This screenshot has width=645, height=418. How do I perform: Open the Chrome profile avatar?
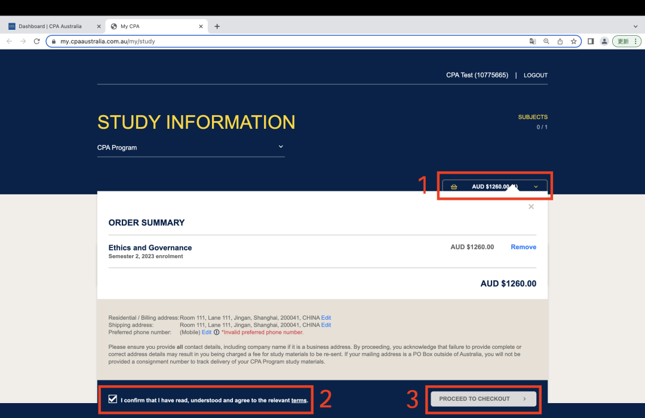604,41
